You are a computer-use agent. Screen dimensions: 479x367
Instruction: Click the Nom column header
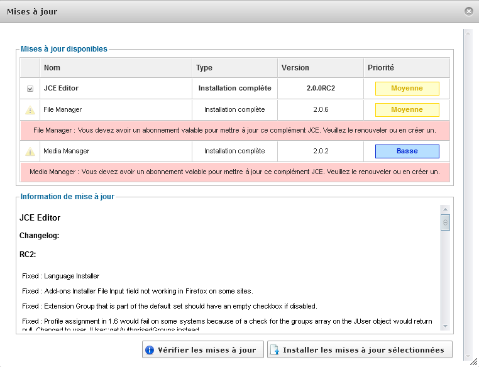[x=52, y=68]
